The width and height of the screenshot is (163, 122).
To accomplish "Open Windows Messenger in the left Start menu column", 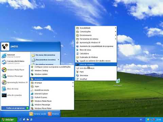I will tap(15, 76).
